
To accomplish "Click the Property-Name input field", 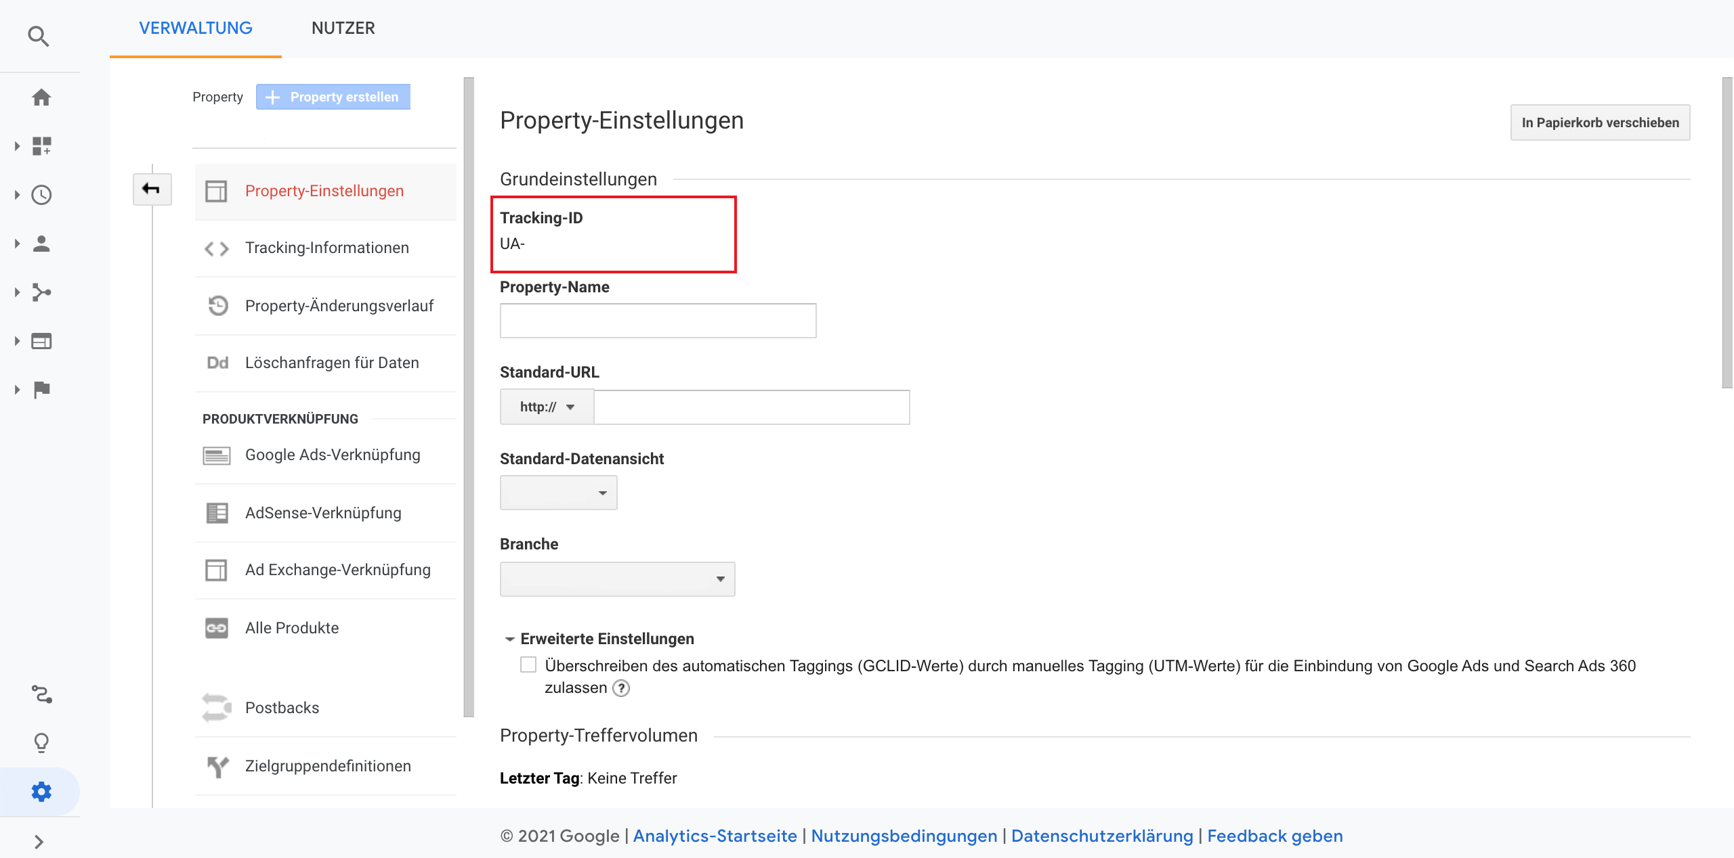I will click(658, 321).
